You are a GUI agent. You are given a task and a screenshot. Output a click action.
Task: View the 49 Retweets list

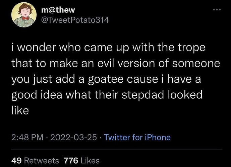(x=35, y=160)
